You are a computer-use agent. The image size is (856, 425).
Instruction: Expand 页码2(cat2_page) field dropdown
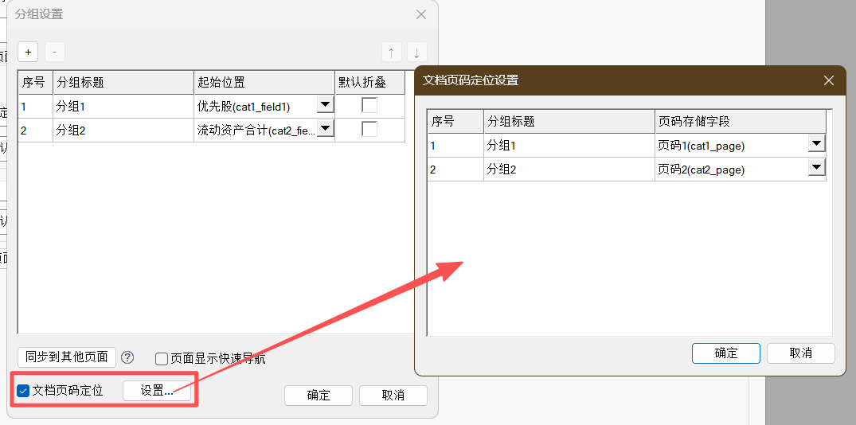(816, 169)
